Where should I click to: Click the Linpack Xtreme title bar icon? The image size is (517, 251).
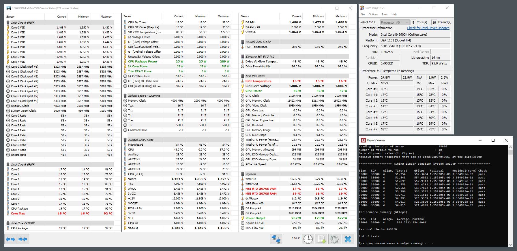[x=363, y=140]
